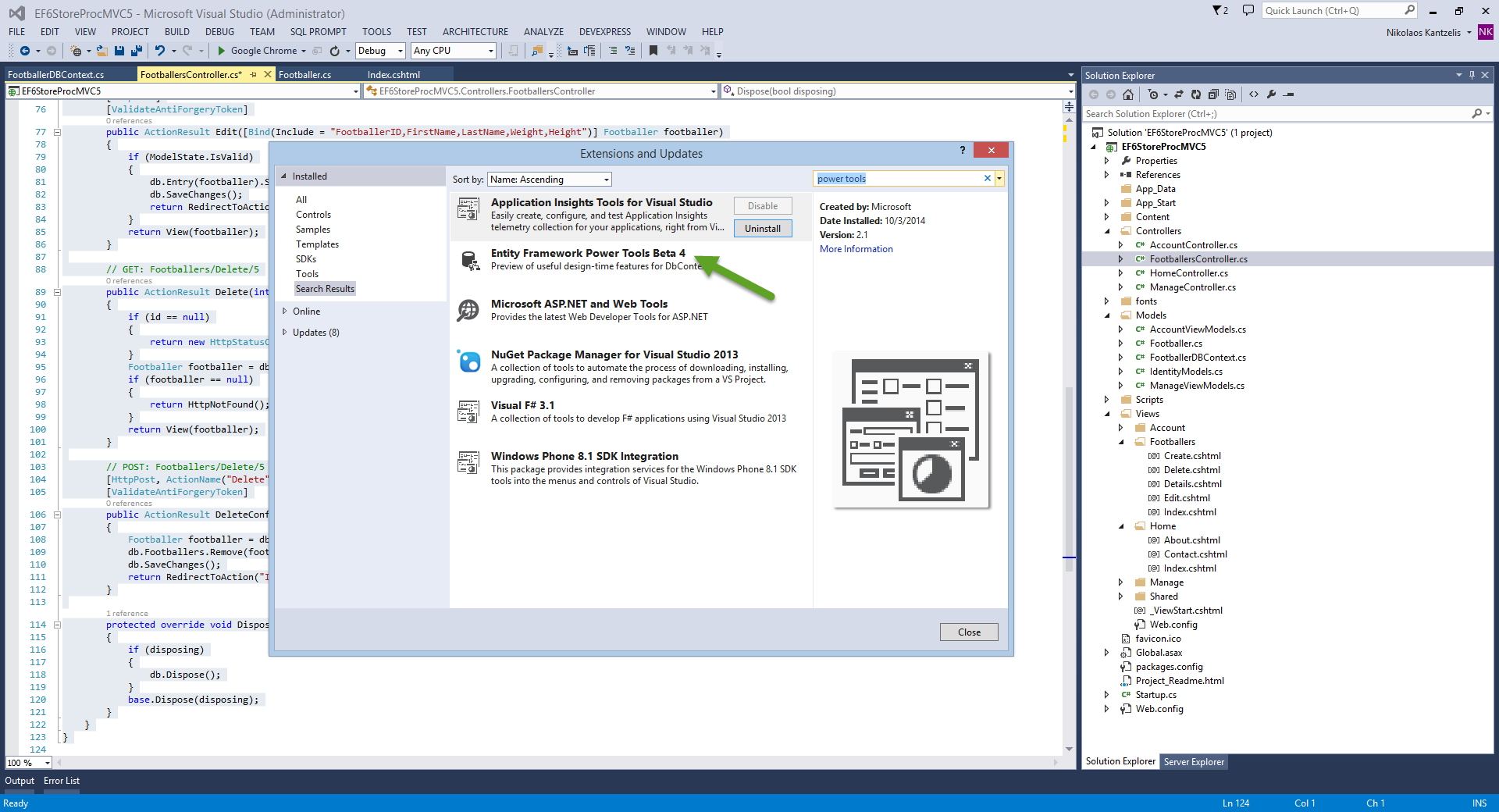The width and height of the screenshot is (1499, 812).
Task: Select the Templates category in Installed list
Action: tap(317, 244)
